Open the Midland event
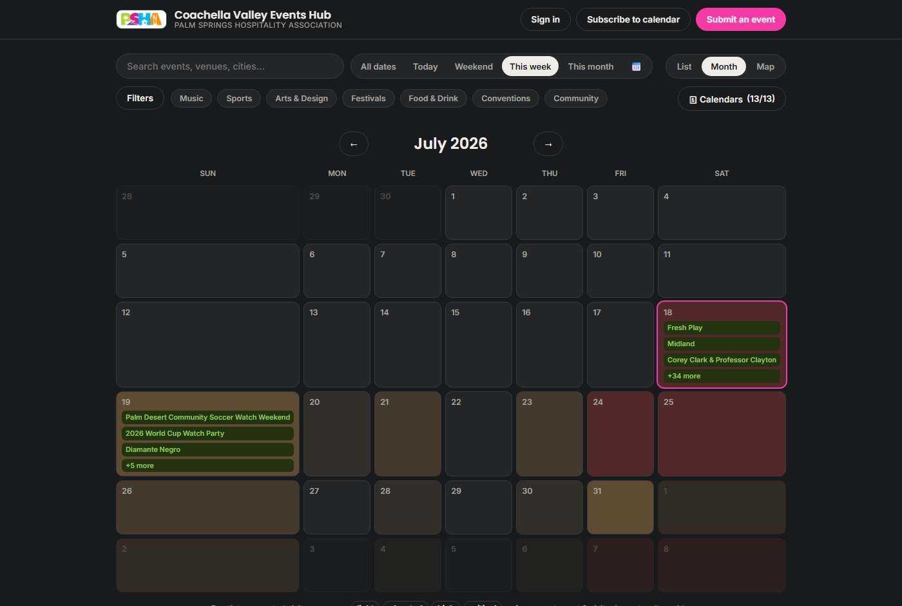This screenshot has height=606, width=902. tap(722, 344)
